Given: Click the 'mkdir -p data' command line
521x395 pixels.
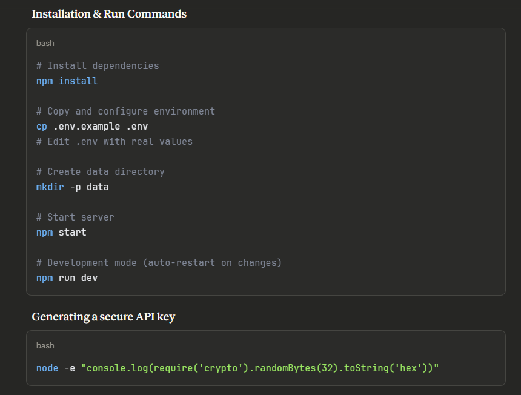Looking at the screenshot, I should pyautogui.click(x=73, y=187).
